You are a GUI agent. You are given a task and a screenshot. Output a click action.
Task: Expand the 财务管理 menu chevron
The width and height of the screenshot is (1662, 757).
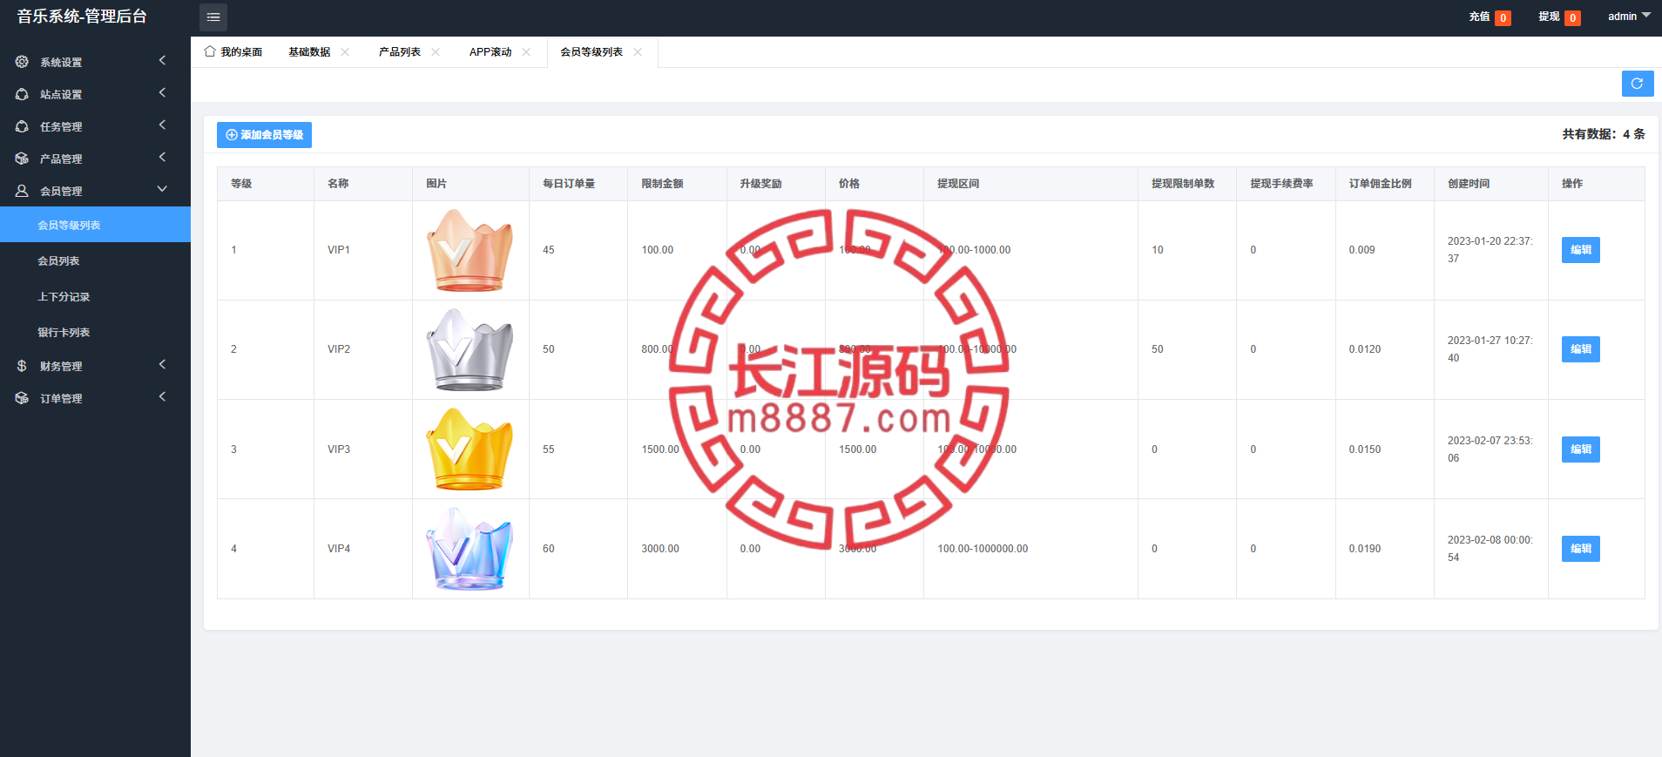click(x=162, y=364)
